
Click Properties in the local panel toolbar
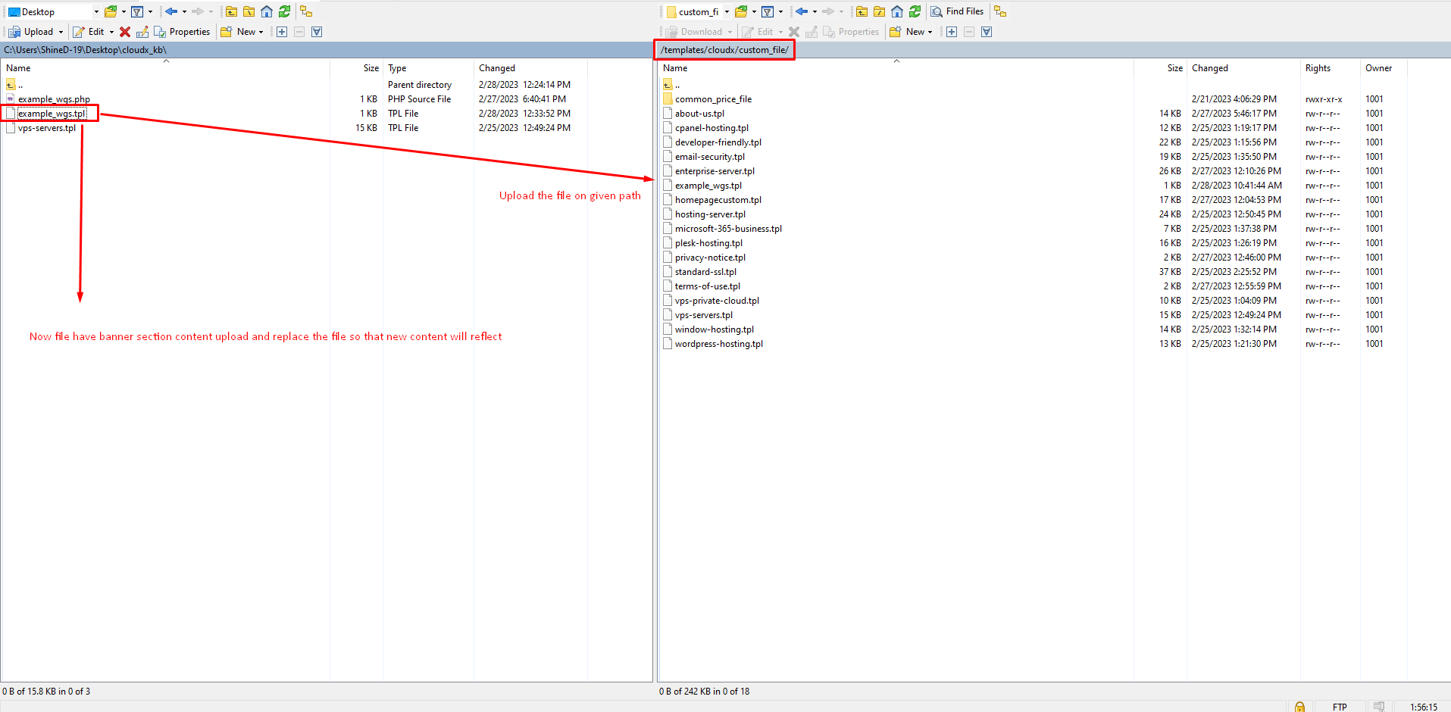182,32
